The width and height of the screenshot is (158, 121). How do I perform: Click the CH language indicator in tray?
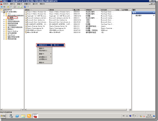tap(123, 116)
